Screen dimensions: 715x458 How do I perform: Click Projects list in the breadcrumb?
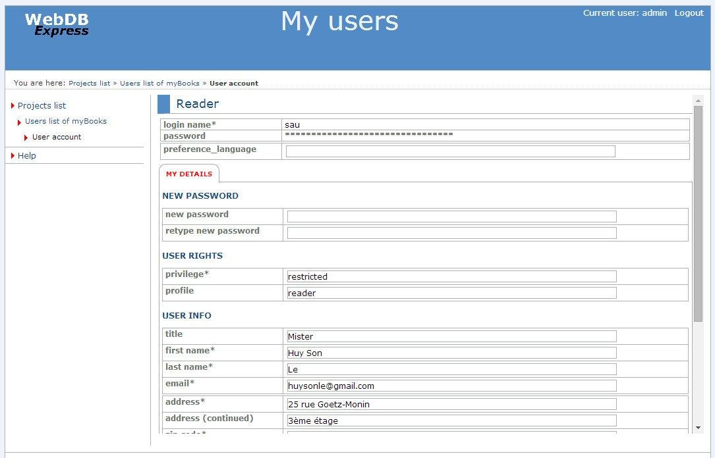pyautogui.click(x=89, y=84)
